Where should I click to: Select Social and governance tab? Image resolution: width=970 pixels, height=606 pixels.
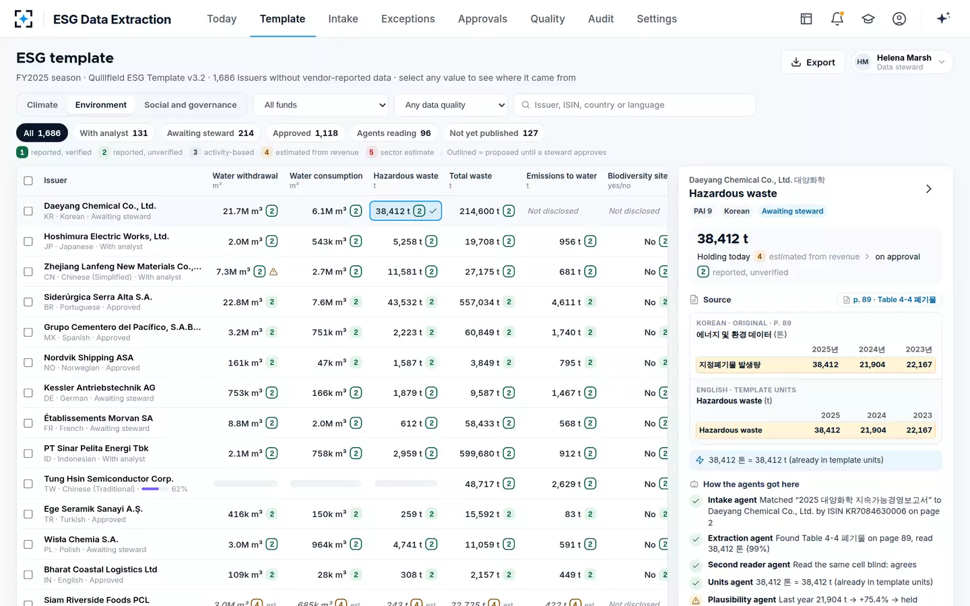191,105
